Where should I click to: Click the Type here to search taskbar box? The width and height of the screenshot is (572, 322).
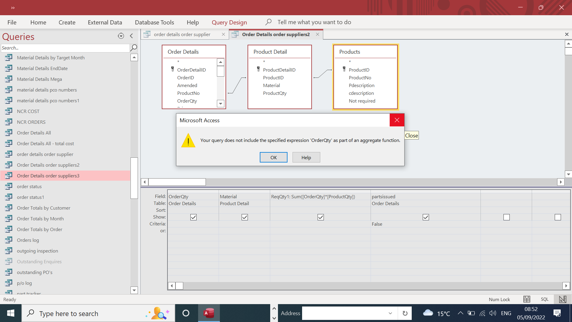[98, 313]
